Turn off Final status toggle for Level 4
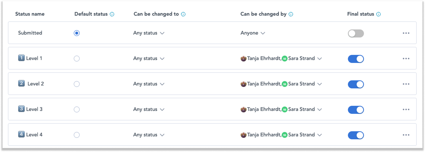Image resolution: width=425 pixels, height=152 pixels. coord(356,135)
